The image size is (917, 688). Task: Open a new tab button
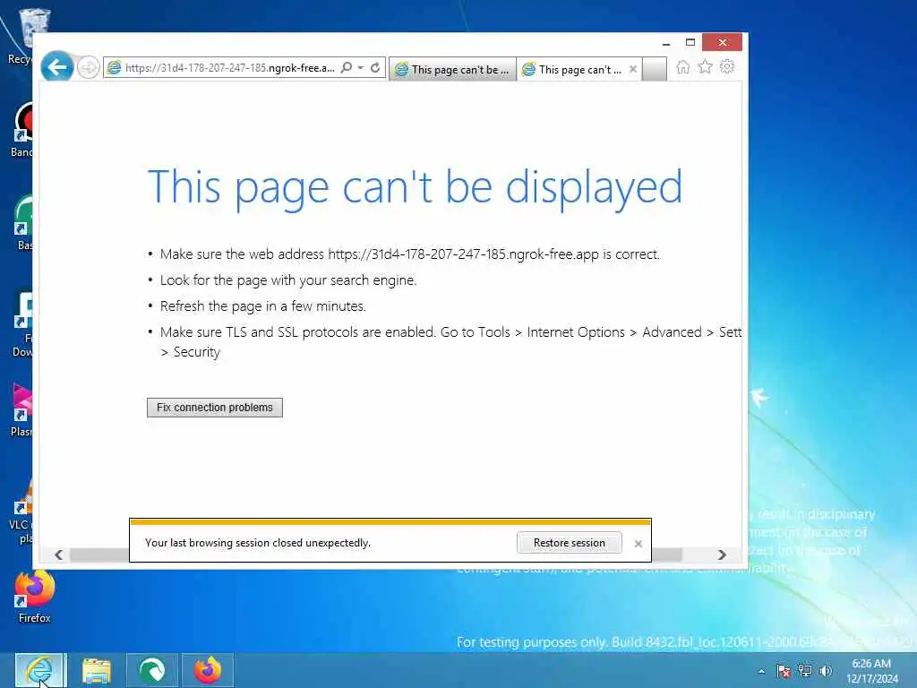(655, 69)
